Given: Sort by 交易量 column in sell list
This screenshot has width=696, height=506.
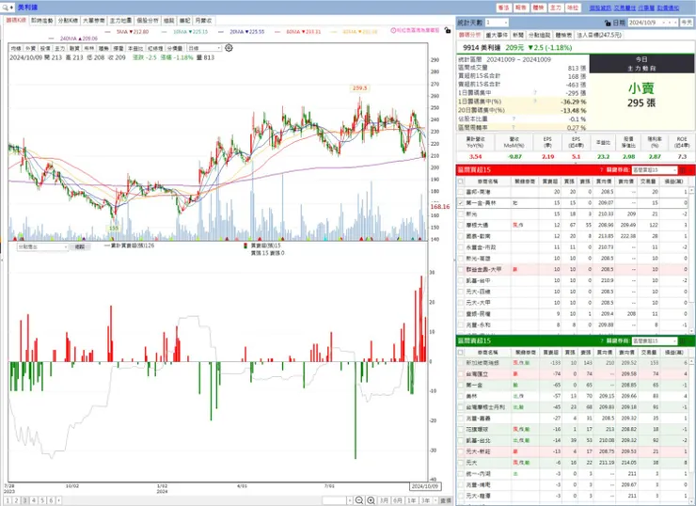Looking at the screenshot, I should pyautogui.click(x=649, y=353).
